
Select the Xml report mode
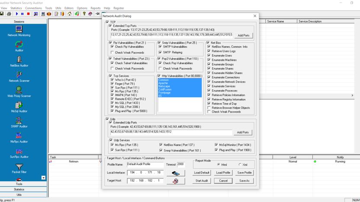pos(240,164)
